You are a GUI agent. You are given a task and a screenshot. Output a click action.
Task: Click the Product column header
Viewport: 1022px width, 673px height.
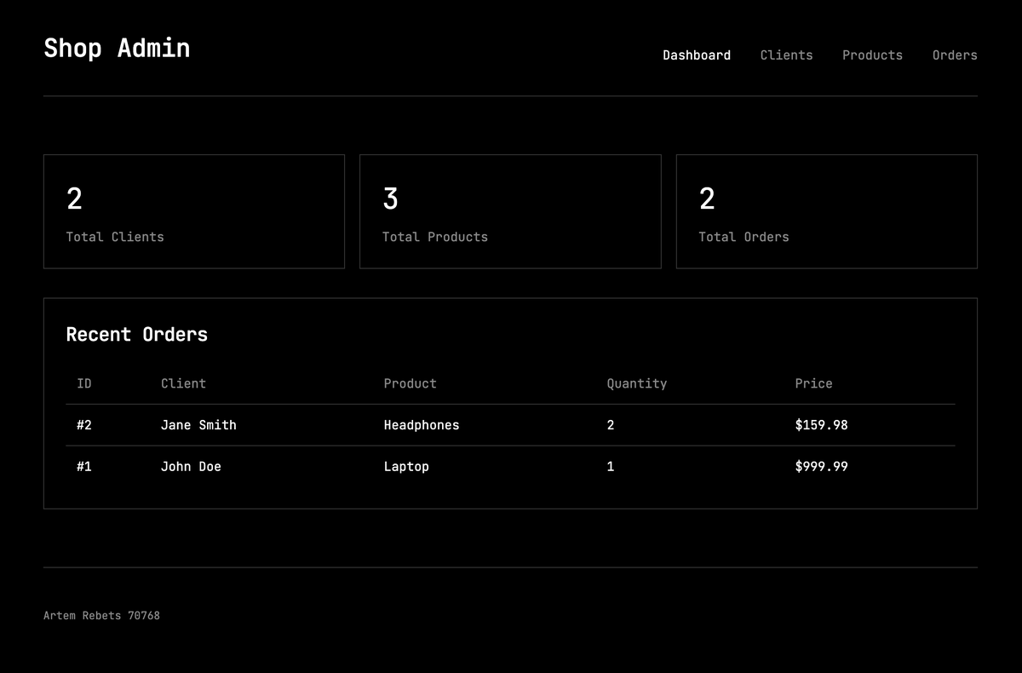pyautogui.click(x=410, y=383)
